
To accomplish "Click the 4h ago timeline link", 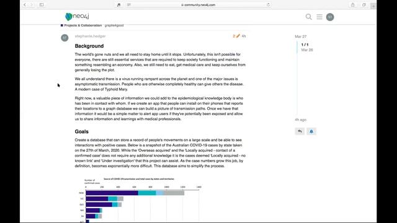I will (x=300, y=120).
